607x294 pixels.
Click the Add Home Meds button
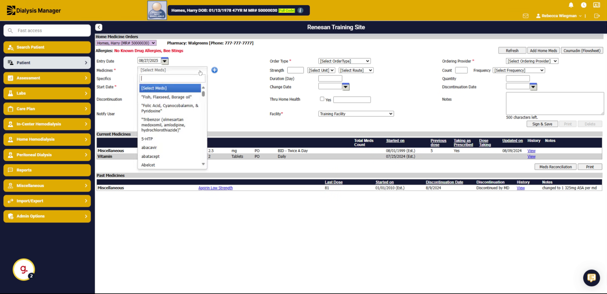[543, 51]
